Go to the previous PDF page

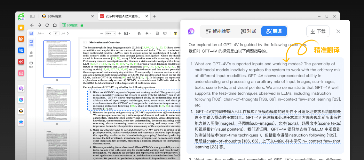pyautogui.click(x=50, y=33)
